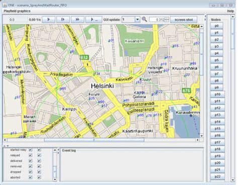Toggle right checkbox for delivered
The image size is (238, 185).
pyautogui.click(x=39, y=161)
